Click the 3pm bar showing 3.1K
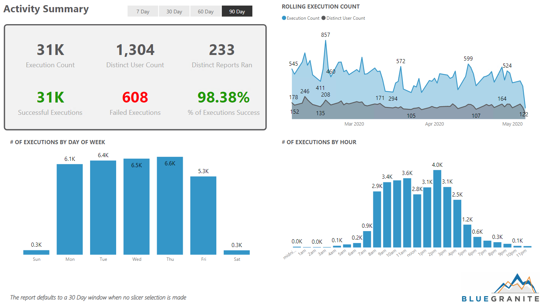 click(x=447, y=217)
